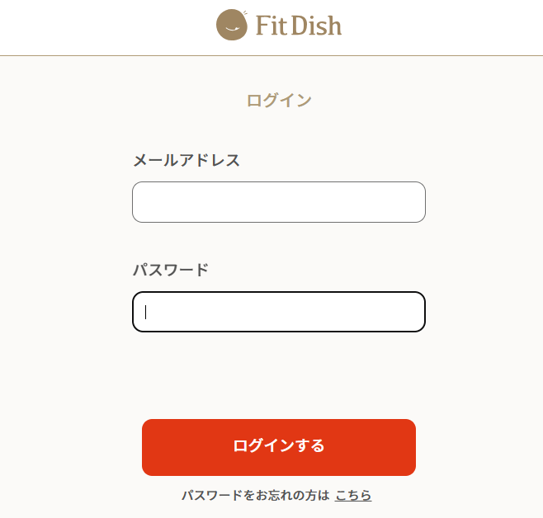Focus the パスワード input field
The width and height of the screenshot is (543, 518).
278,312
